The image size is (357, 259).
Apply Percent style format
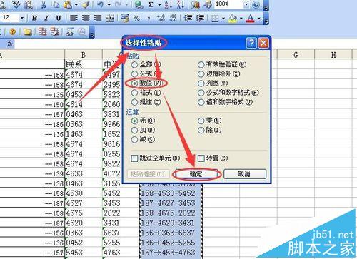pyautogui.click(x=136, y=18)
